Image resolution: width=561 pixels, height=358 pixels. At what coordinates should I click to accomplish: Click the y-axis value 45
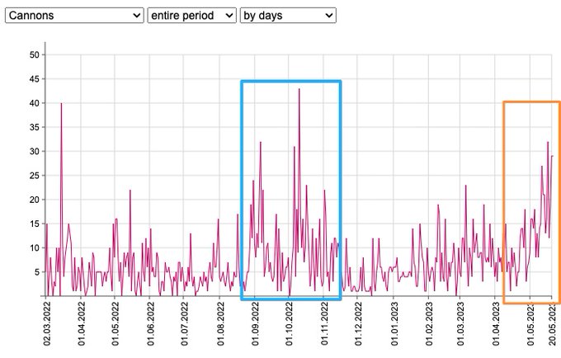[x=35, y=79]
